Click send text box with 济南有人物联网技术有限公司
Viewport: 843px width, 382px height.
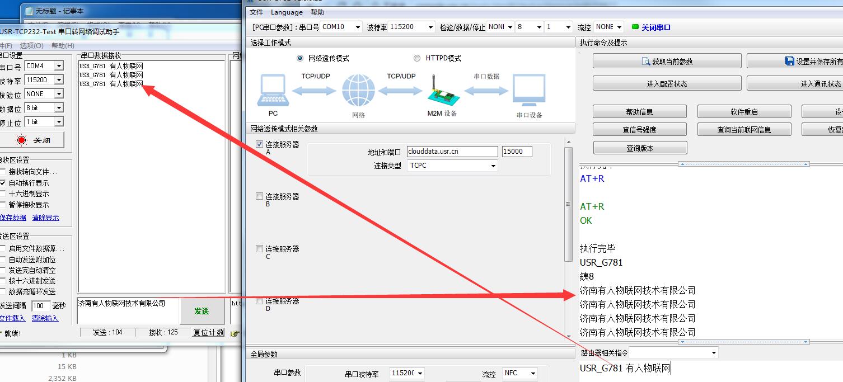[128, 311]
